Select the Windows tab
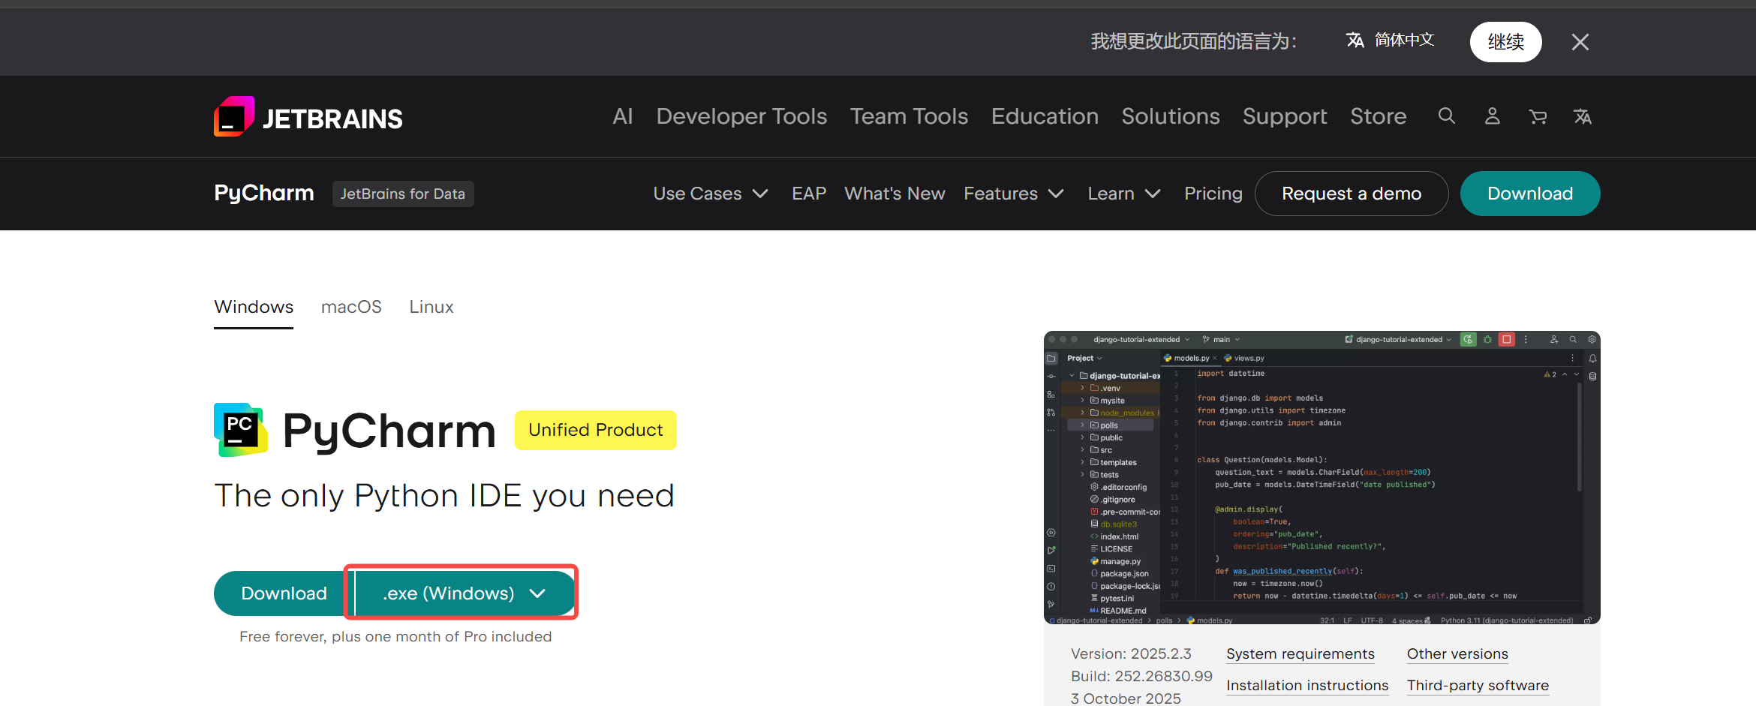The image size is (1756, 706). (x=254, y=307)
